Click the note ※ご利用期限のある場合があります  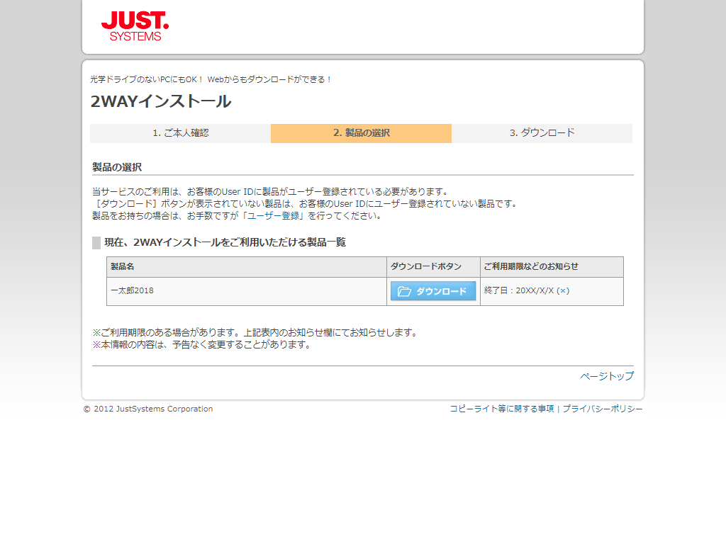coord(256,333)
